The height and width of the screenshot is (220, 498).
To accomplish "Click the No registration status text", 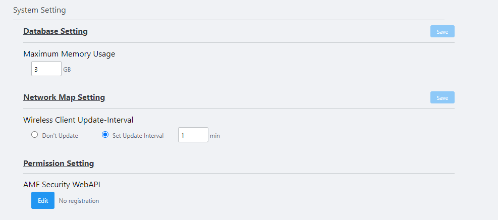I will (79, 201).
